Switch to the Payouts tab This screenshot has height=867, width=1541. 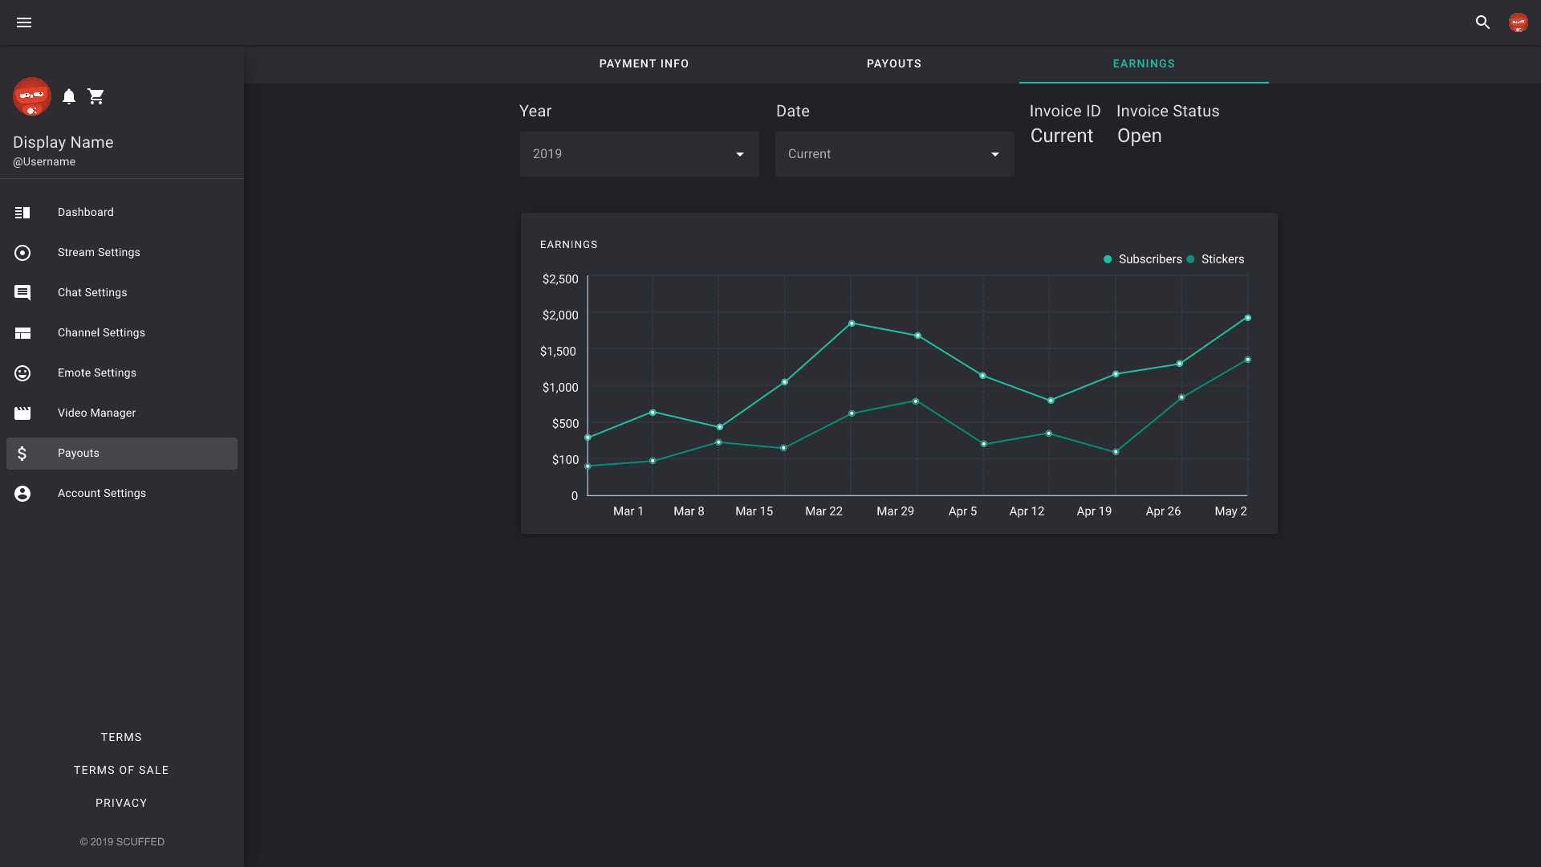[x=893, y=64]
